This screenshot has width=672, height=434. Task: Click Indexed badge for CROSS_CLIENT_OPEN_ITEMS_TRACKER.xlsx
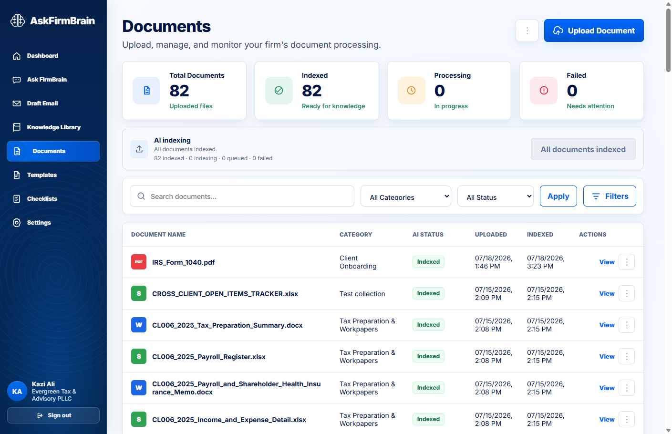coord(428,293)
